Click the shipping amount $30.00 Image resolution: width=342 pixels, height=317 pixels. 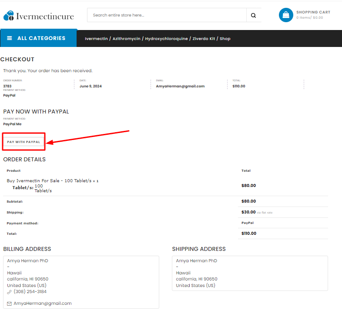tap(248, 212)
